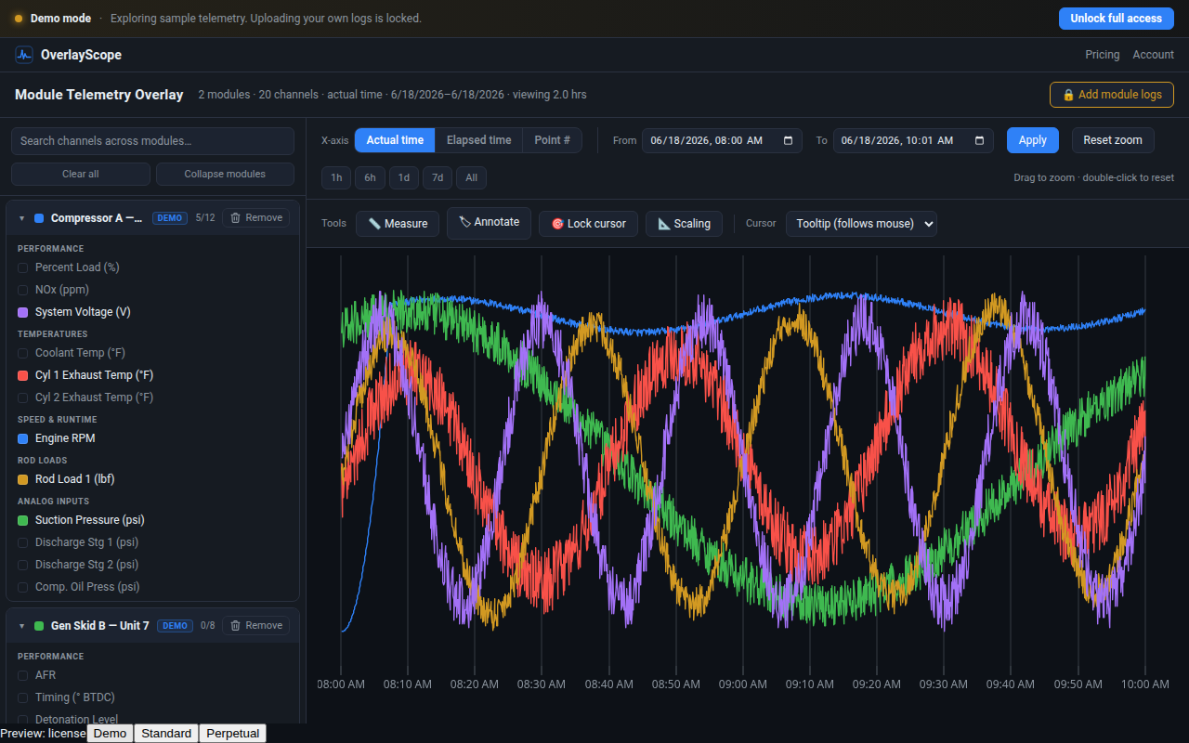Click the Demo mode orange status dot

pos(19,19)
